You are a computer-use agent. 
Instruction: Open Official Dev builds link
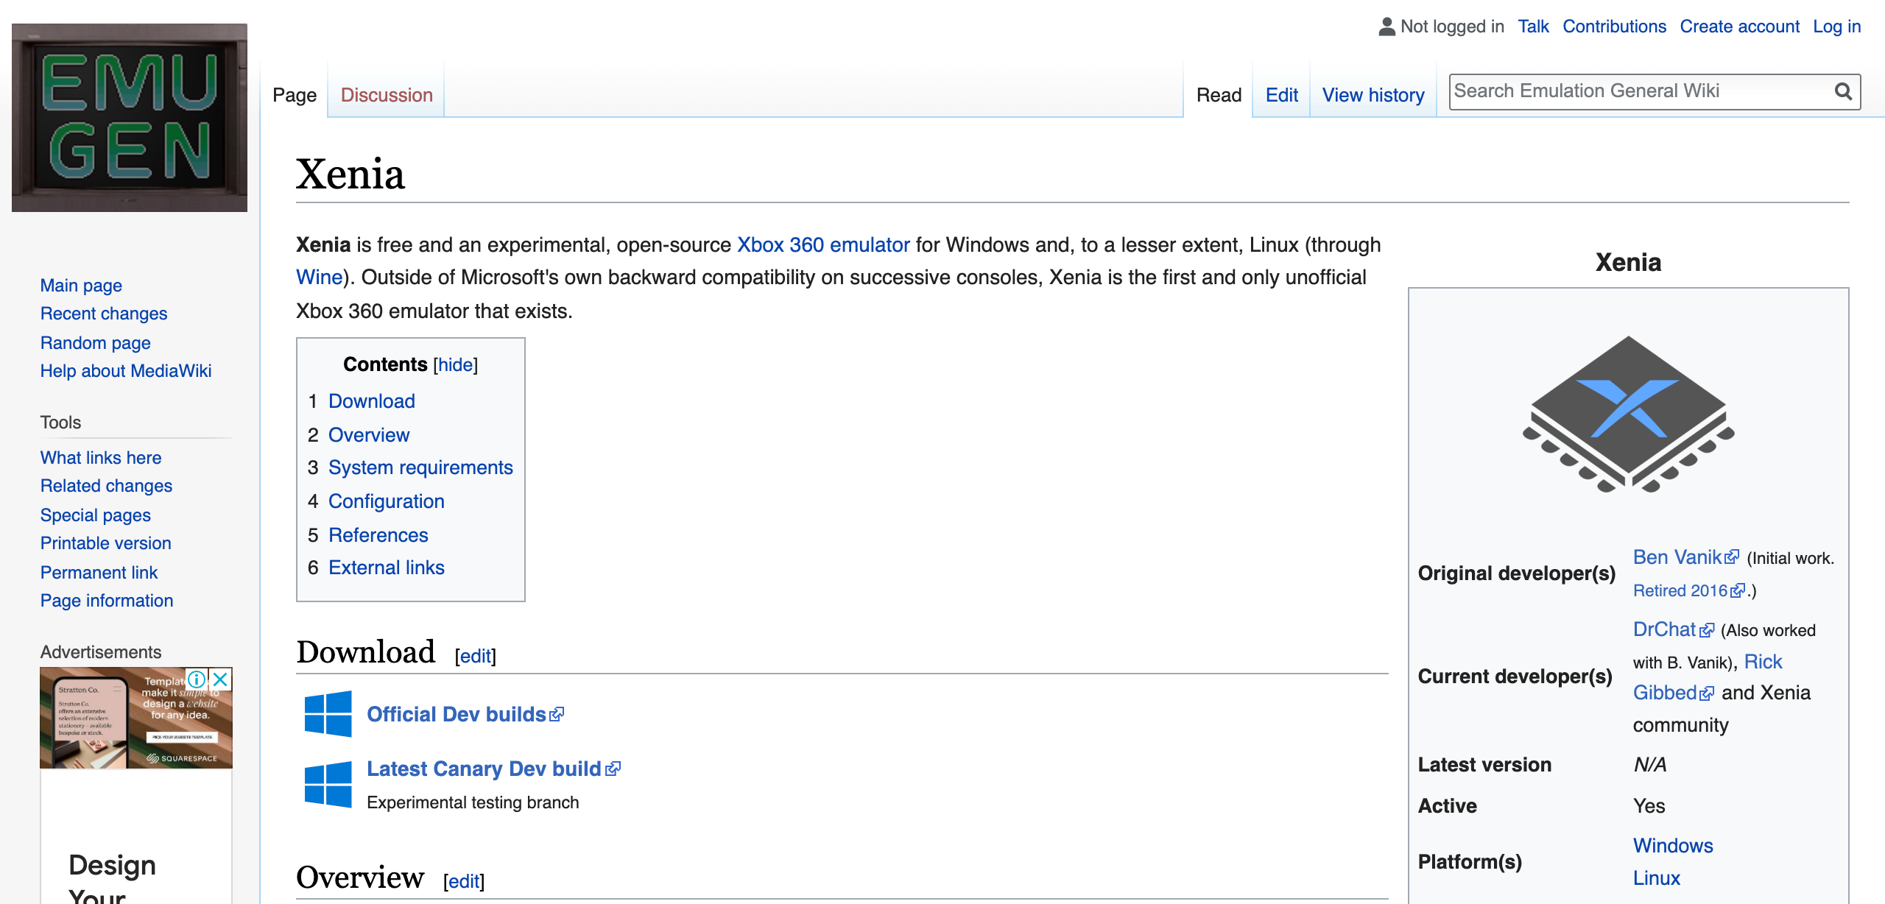click(x=465, y=714)
